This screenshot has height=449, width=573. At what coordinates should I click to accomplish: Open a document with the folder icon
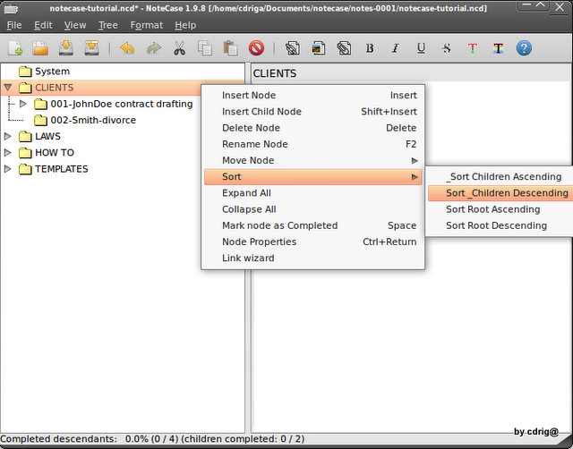pos(40,48)
